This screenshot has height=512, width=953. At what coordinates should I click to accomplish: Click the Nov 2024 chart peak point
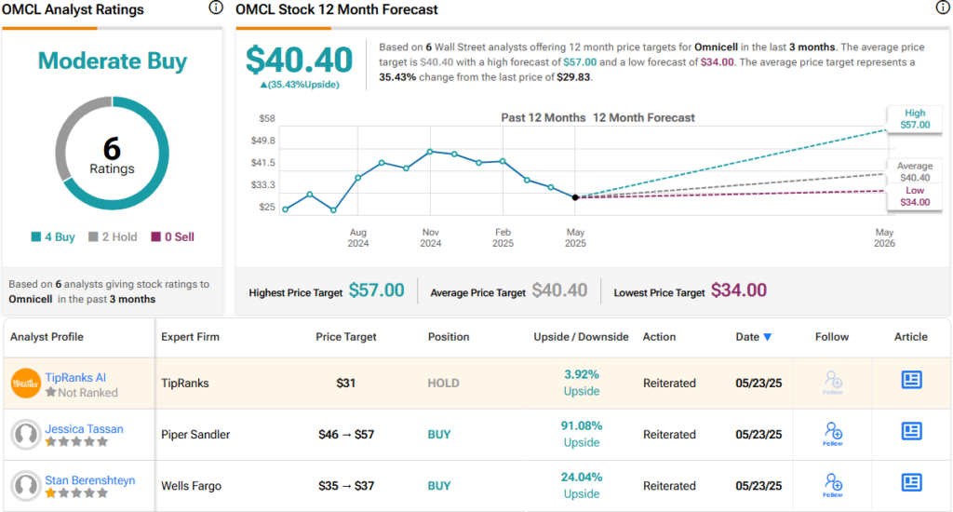tap(430, 152)
